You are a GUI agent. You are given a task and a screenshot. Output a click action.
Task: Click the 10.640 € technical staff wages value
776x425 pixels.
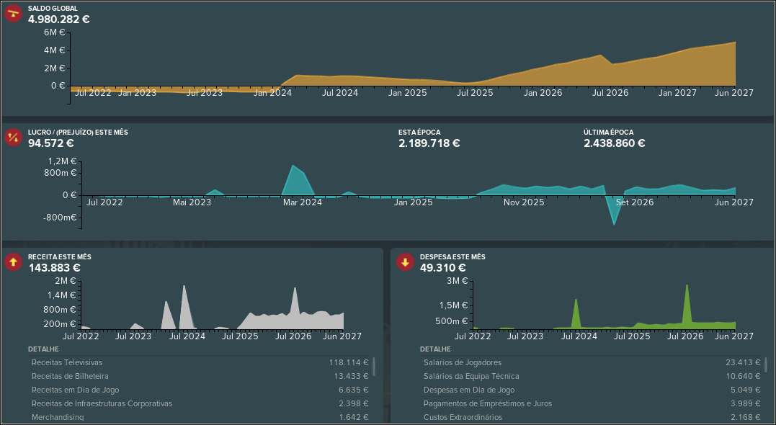click(744, 377)
